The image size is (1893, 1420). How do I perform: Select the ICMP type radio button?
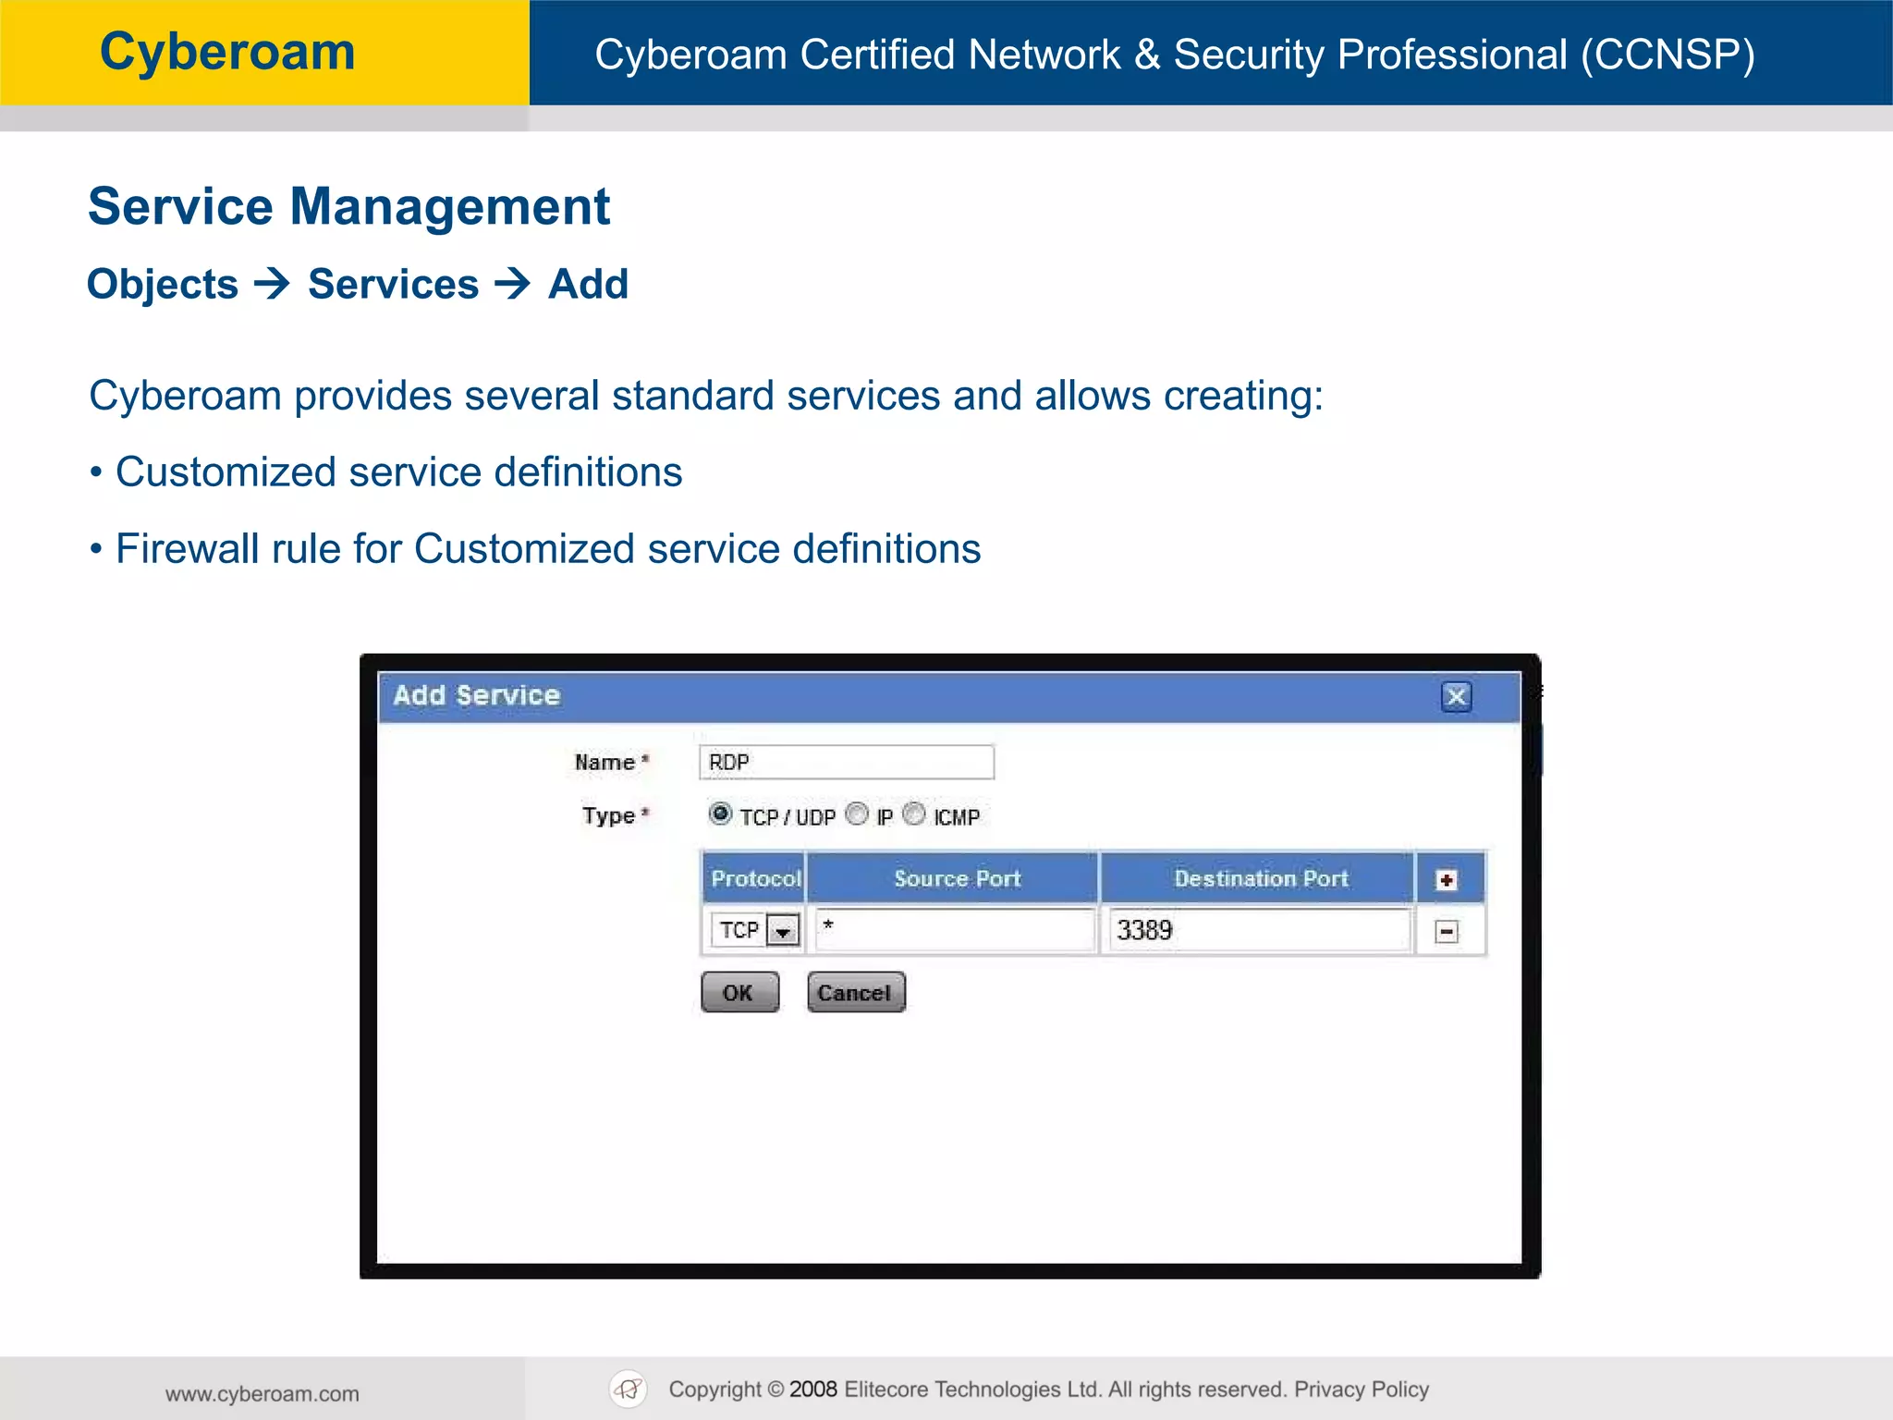pyautogui.click(x=914, y=814)
